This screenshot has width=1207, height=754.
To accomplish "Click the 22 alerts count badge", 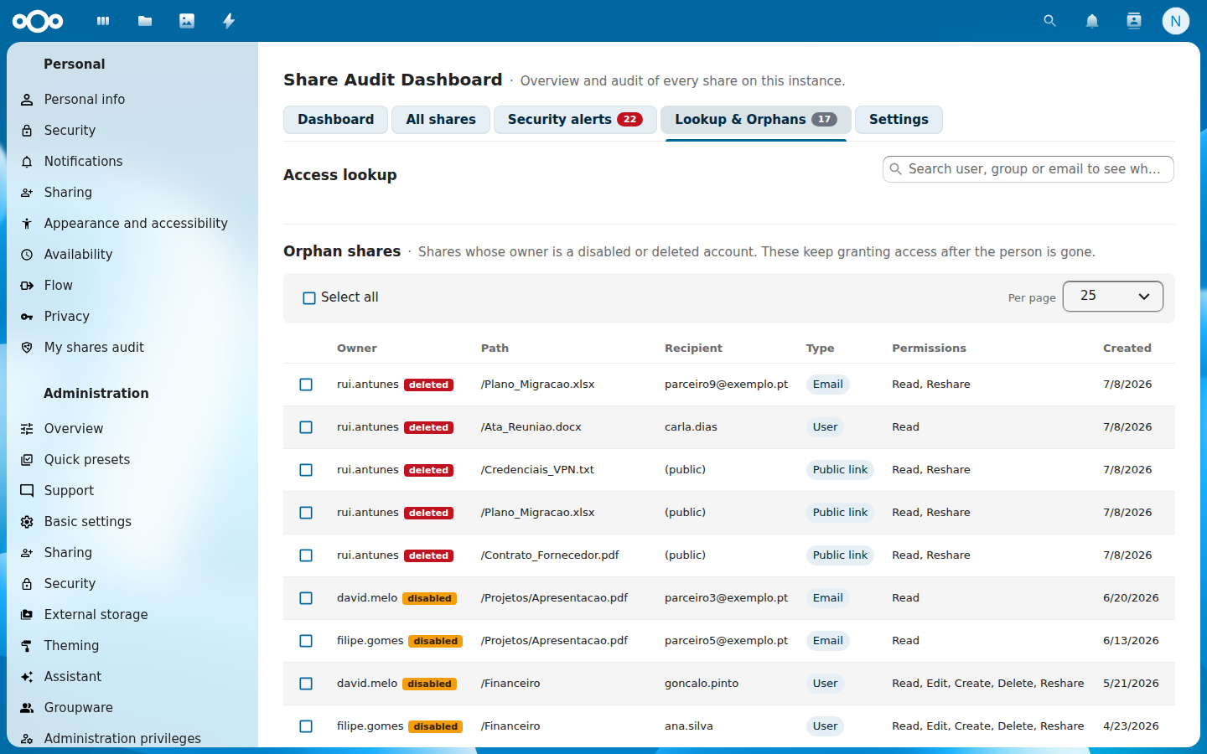I will coord(630,120).
